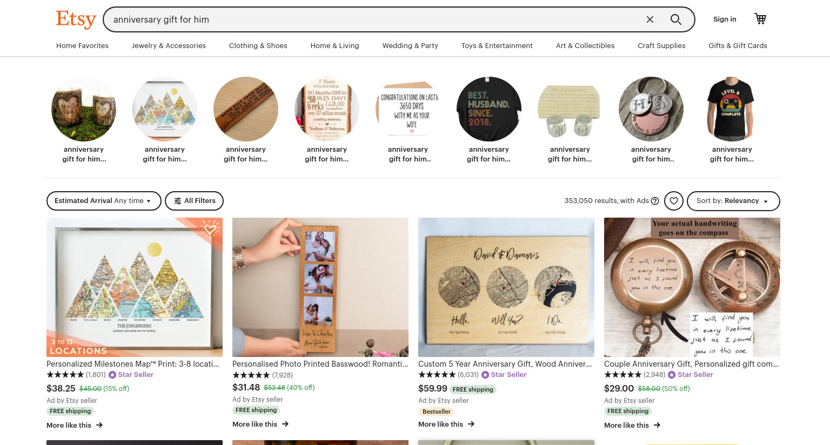Open the All Filters panel

coord(194,201)
